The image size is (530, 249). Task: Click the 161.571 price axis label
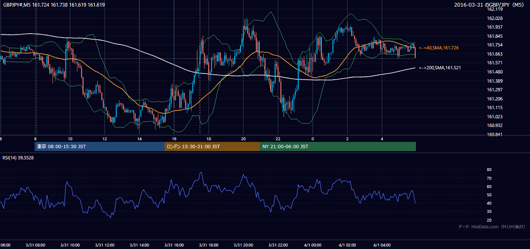coord(495,63)
